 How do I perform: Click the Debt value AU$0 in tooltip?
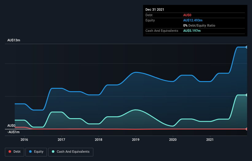pyautogui.click(x=187, y=15)
